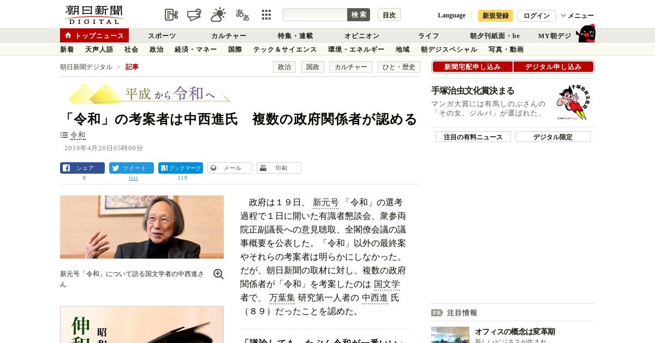Expand the メニュー dropdown
Viewport: 655px width, 343px height.
577,16
